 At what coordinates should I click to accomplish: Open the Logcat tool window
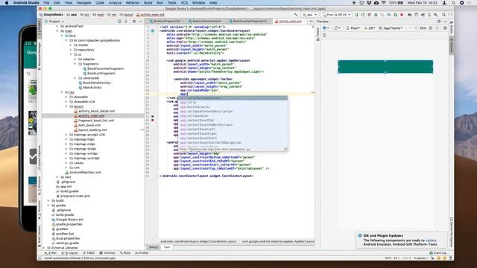[70, 253]
